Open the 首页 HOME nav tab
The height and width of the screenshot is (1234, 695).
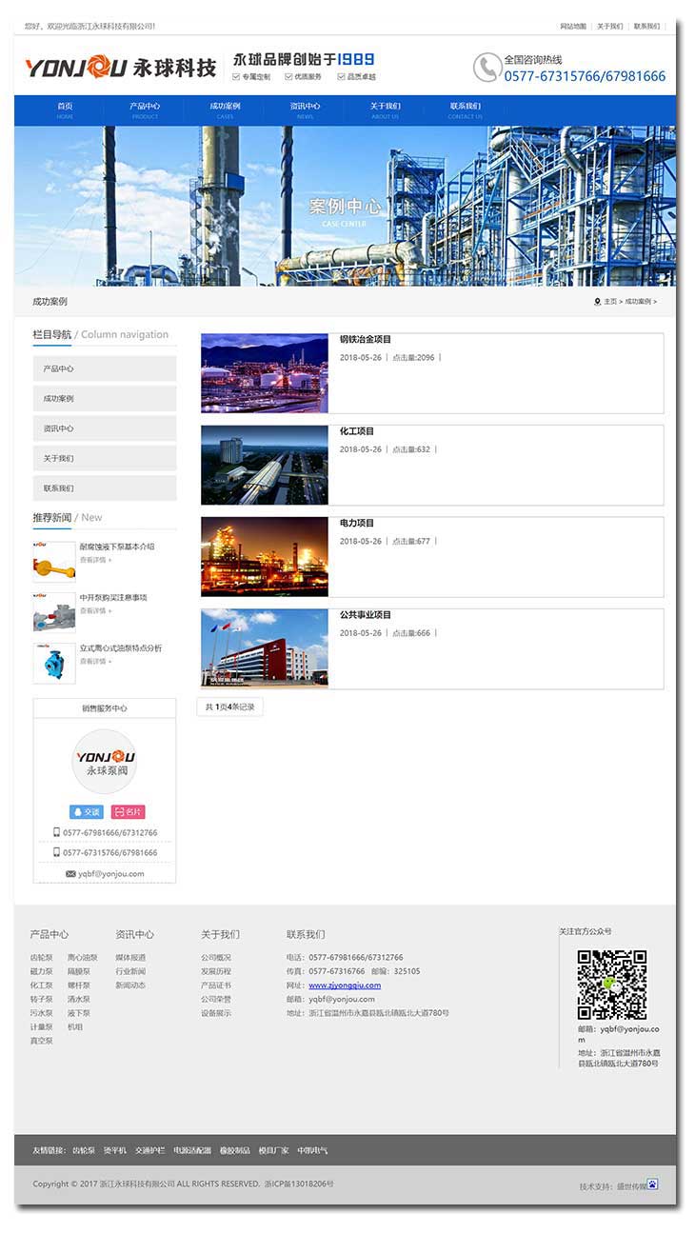(x=65, y=110)
